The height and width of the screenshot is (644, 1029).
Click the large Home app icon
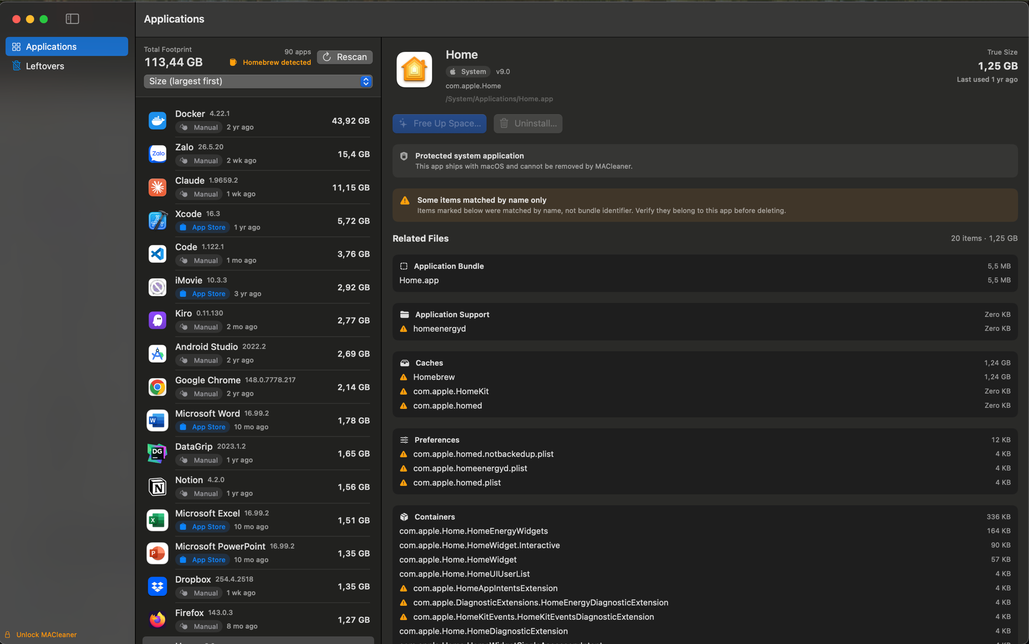414,69
